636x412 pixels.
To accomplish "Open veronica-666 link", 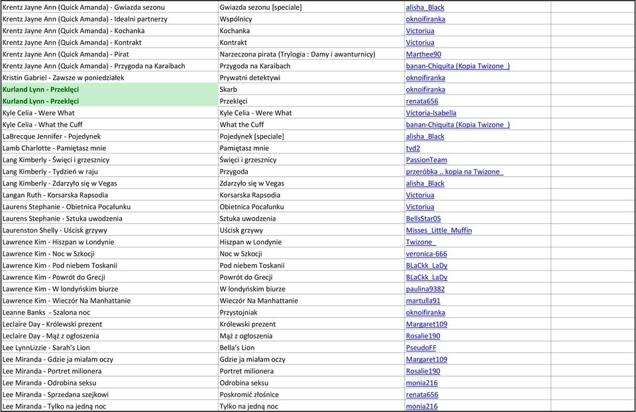I will coord(426,254).
